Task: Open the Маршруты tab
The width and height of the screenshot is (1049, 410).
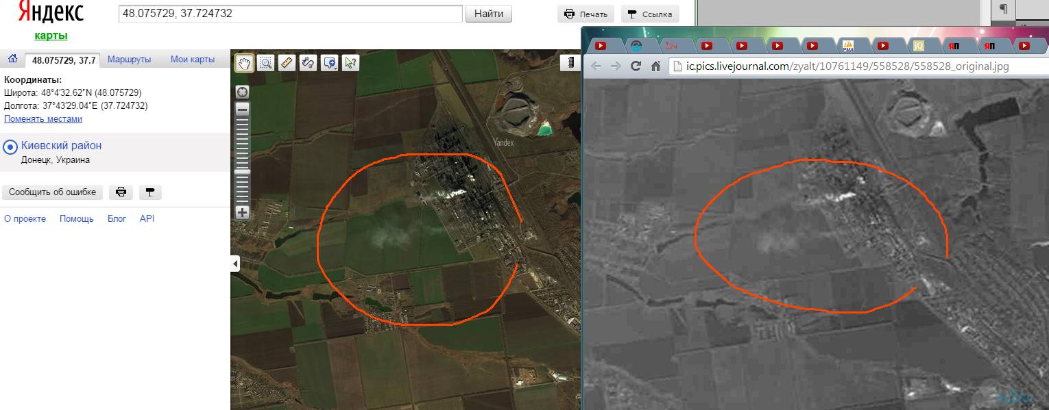Action: [x=129, y=60]
